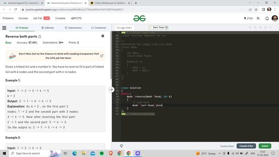This screenshot has width=279, height=157.
Task: Switch to the first GeeksforGeeks profile tab
Action: coord(23,3)
